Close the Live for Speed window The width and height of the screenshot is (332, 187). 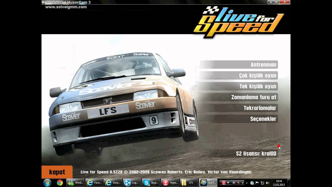(x=285, y=2)
